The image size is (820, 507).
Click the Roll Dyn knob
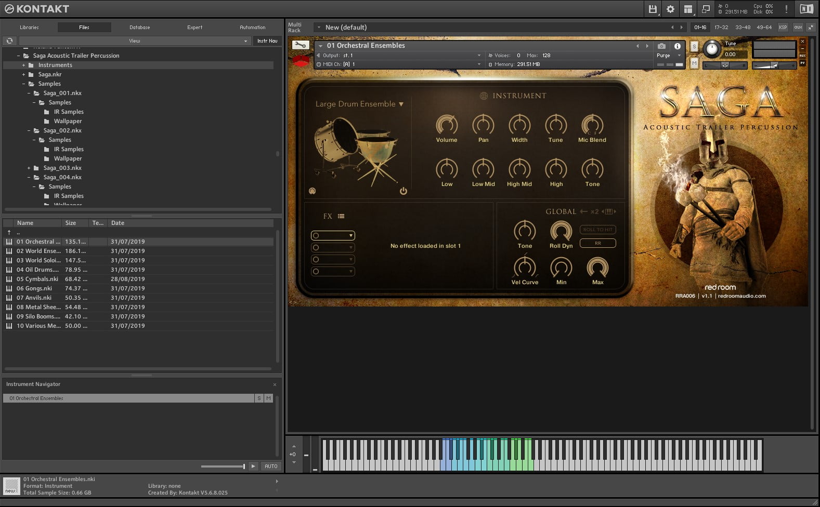561,231
